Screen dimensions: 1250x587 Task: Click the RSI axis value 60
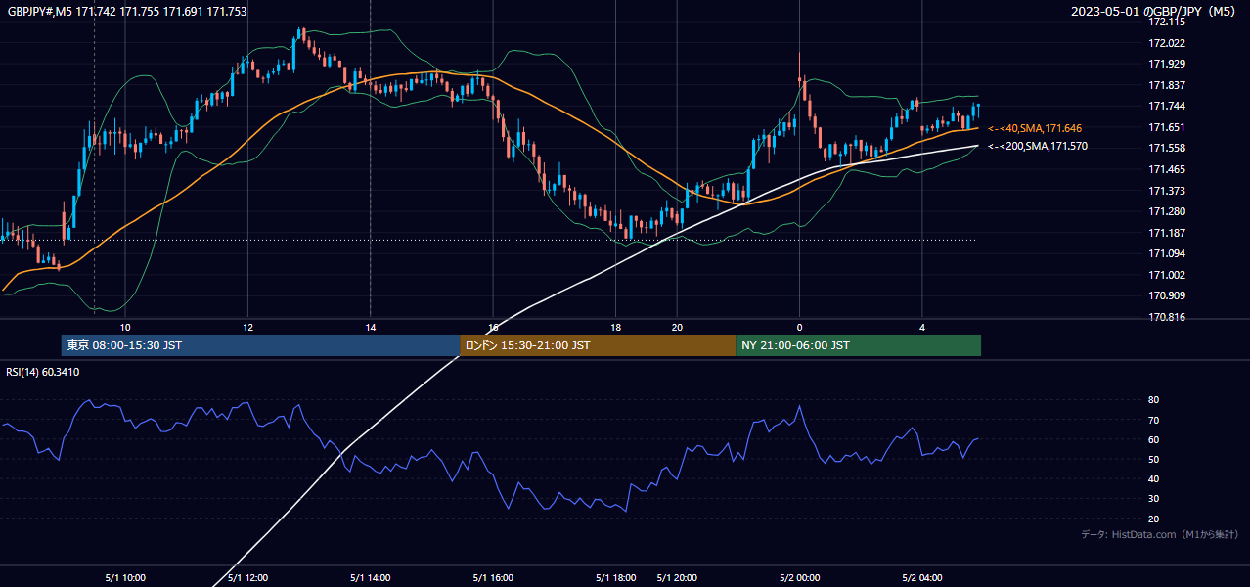1153,439
